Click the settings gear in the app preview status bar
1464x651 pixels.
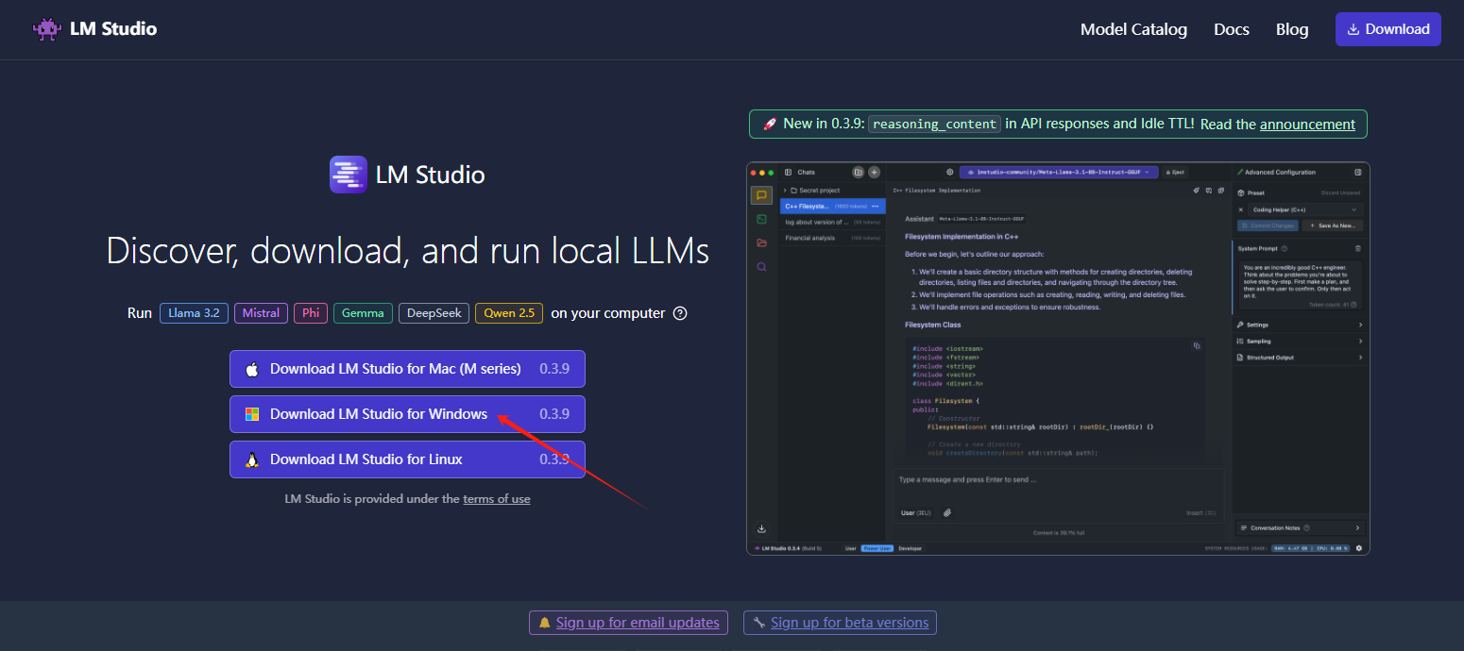click(1359, 548)
